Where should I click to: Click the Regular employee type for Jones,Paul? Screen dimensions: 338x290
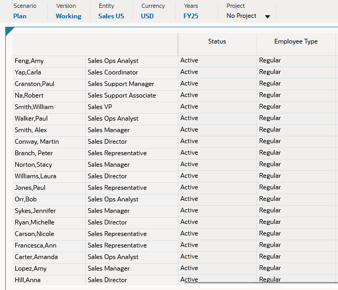(296, 188)
